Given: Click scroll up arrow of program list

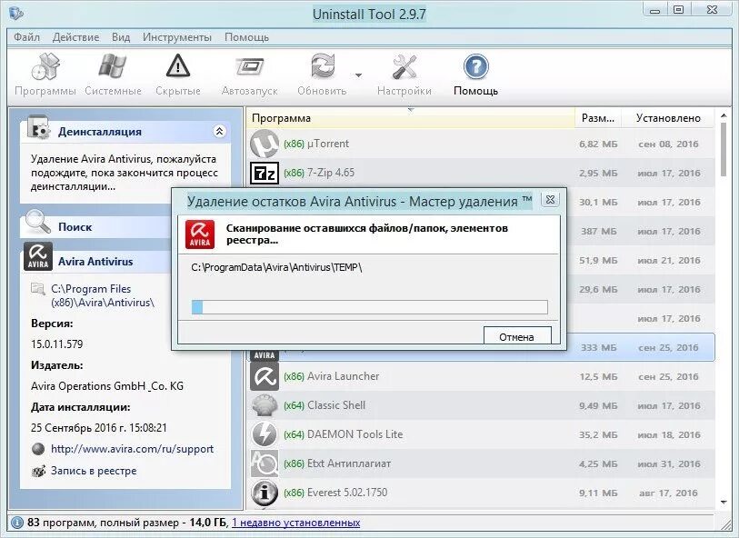Looking at the screenshot, I should click(724, 115).
